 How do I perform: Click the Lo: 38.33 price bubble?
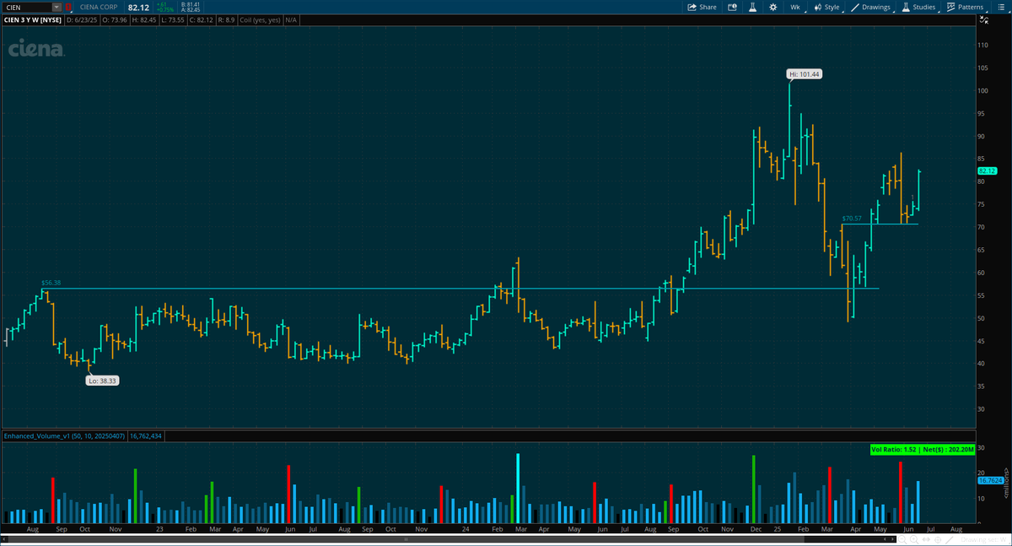pos(102,381)
